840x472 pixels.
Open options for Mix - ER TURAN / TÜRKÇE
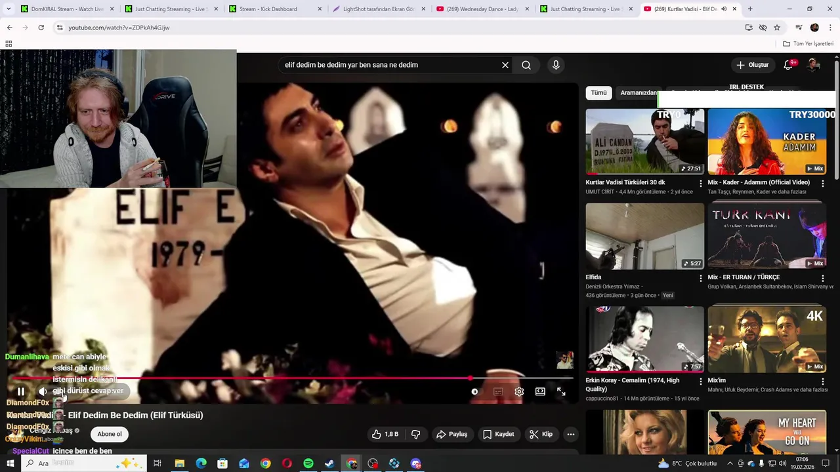click(822, 278)
